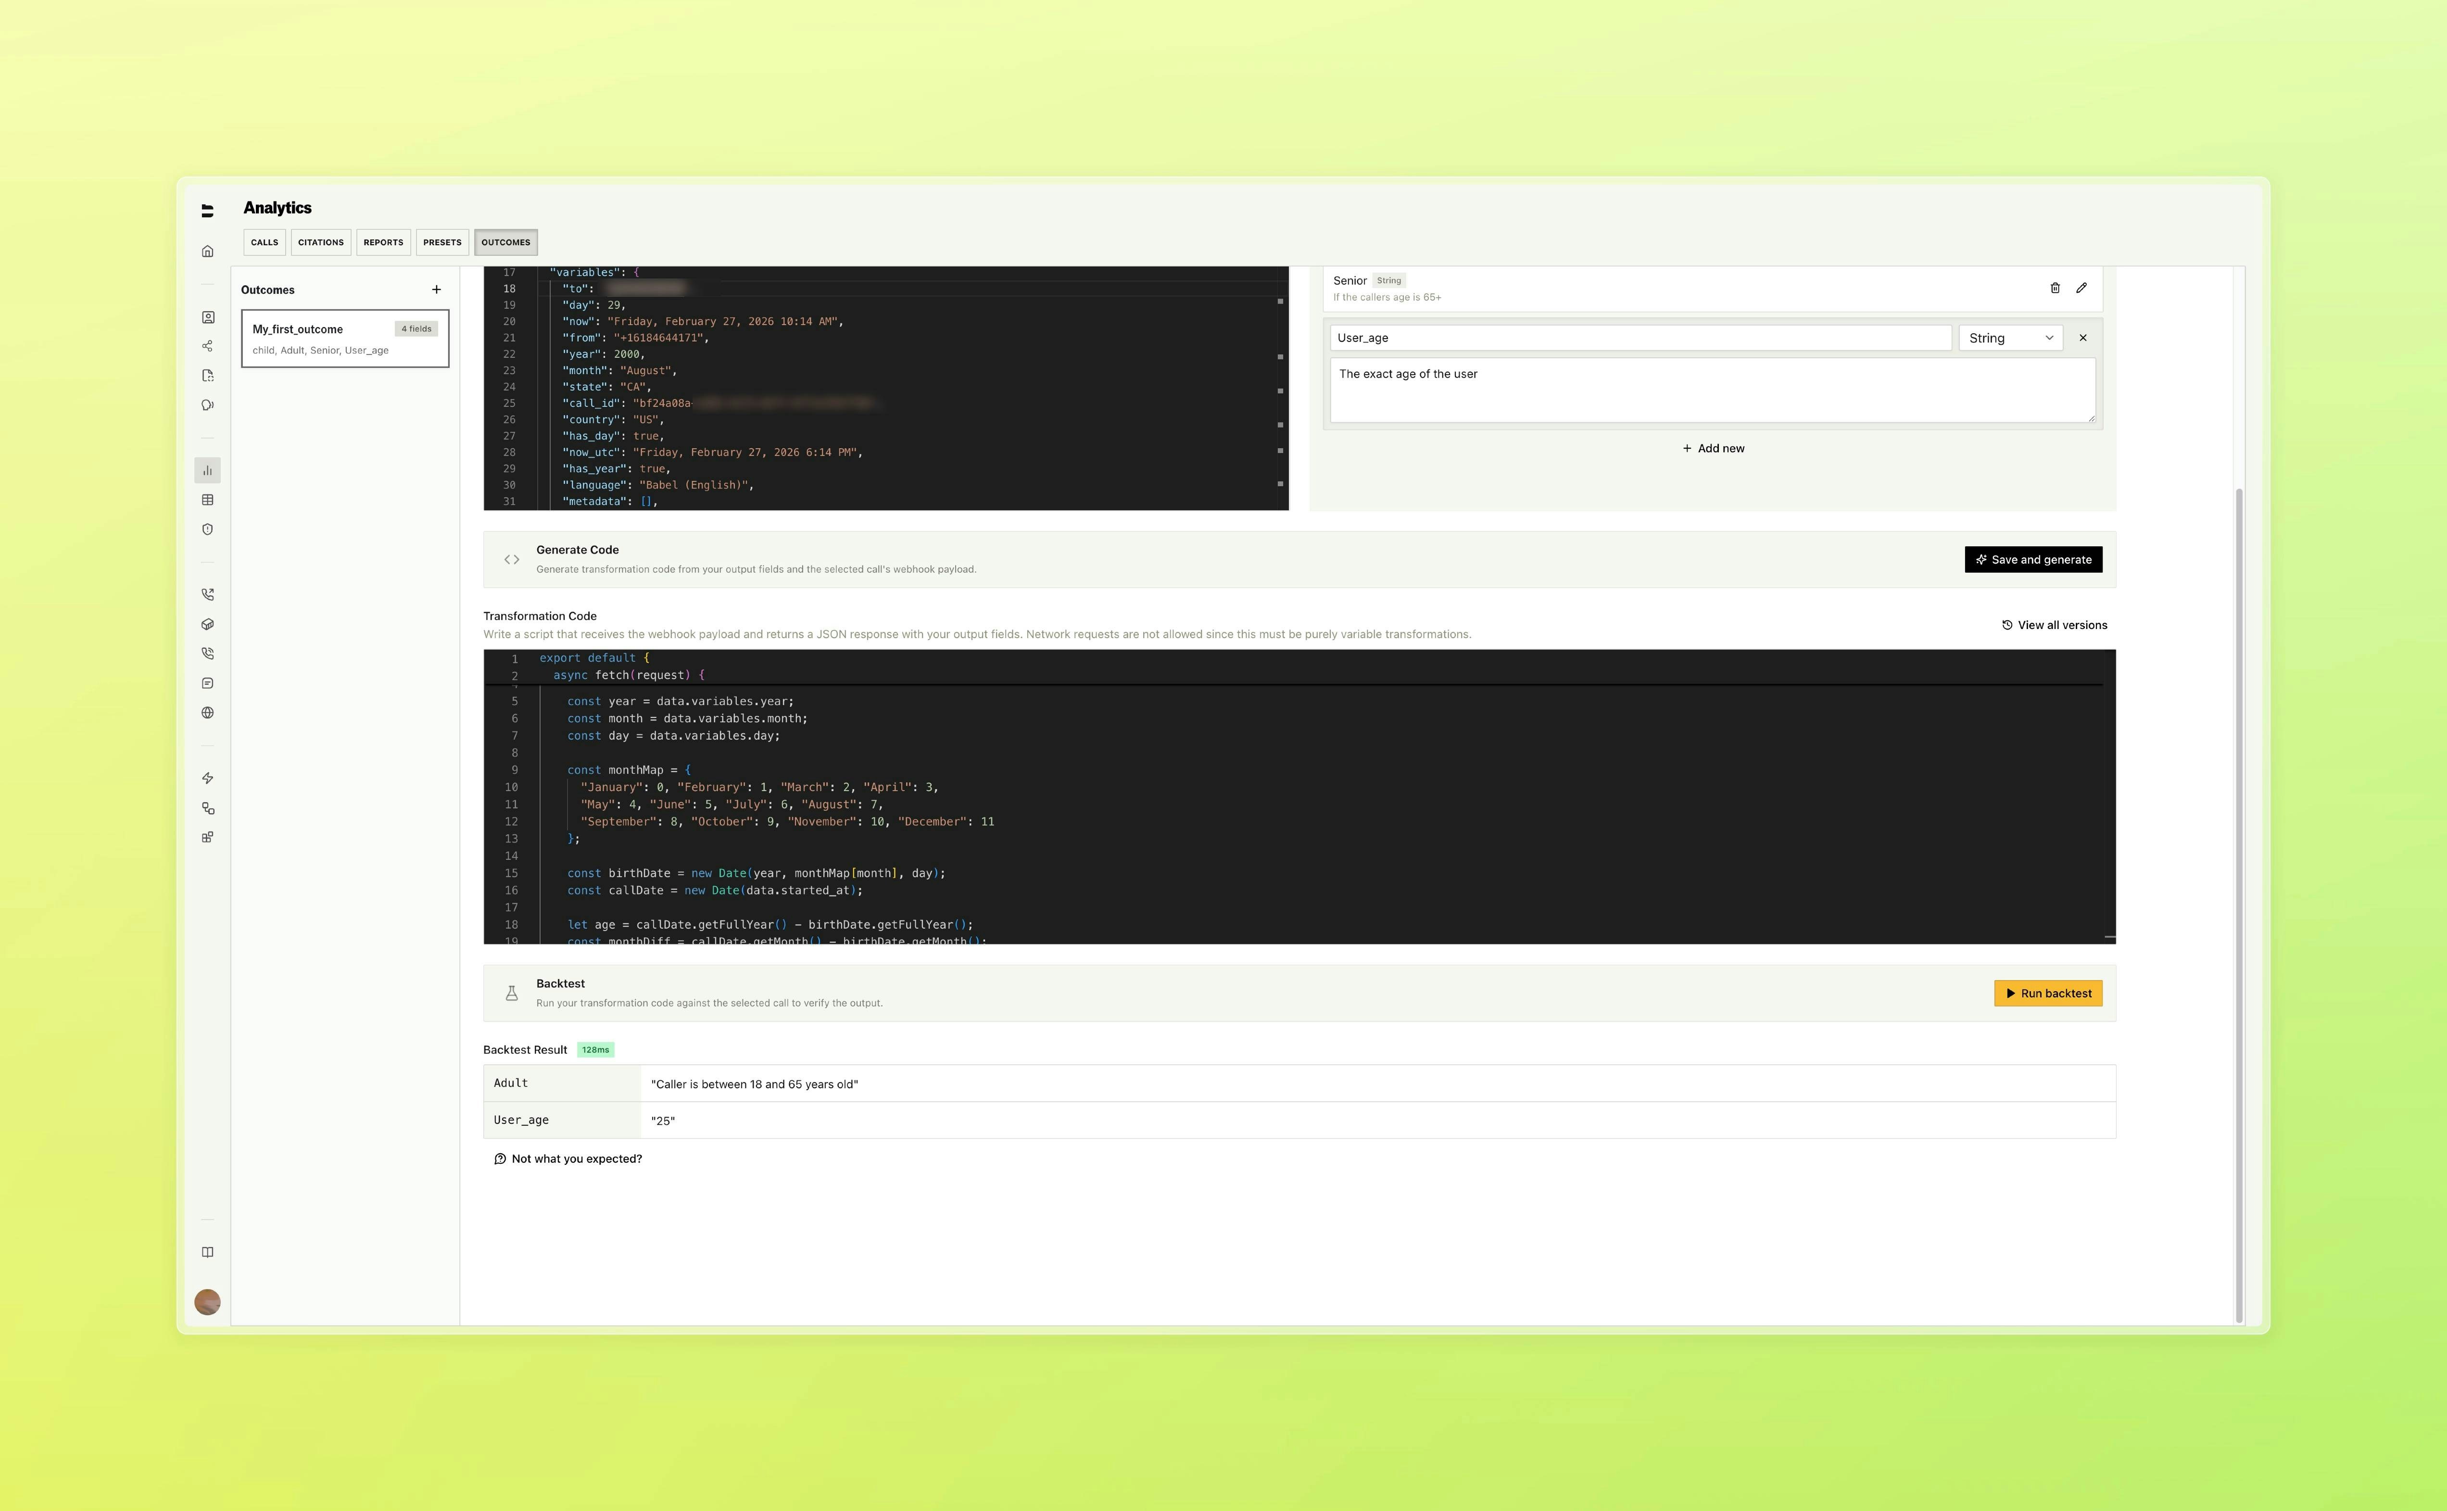
Task: Open the table grid sidebar icon
Action: [x=208, y=500]
